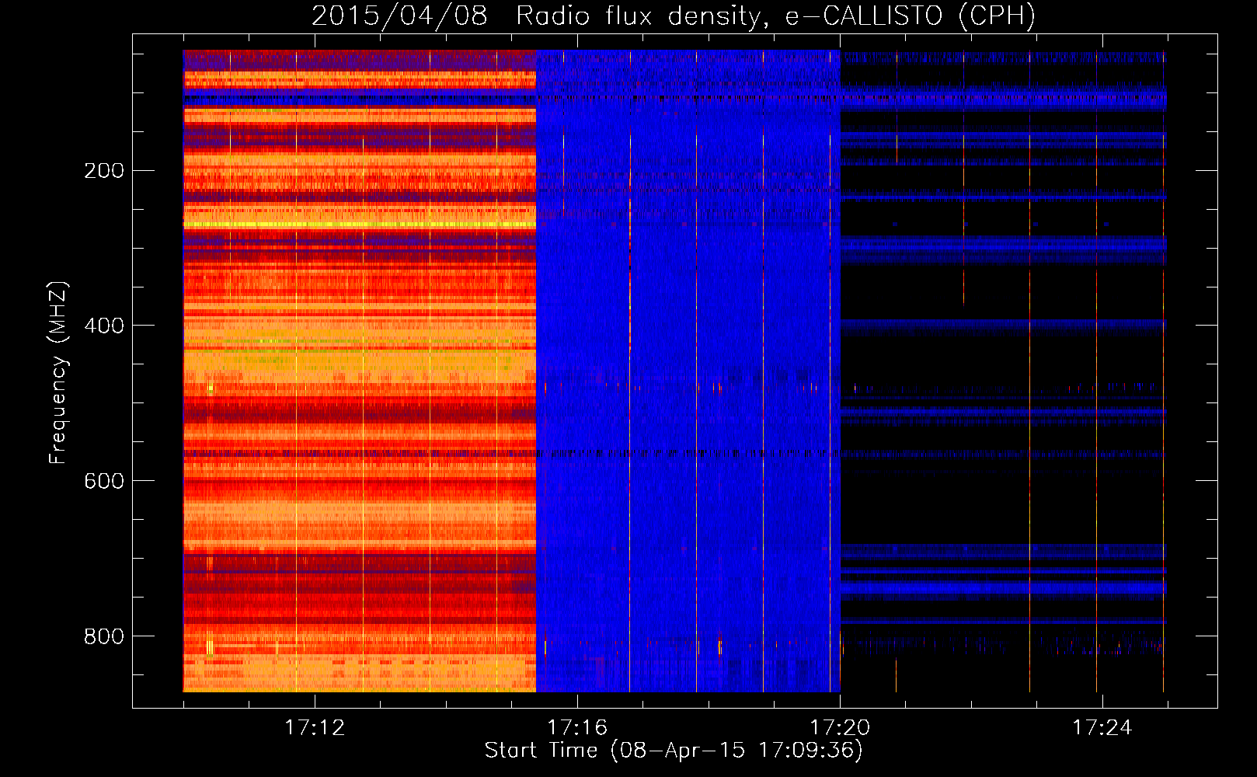Click the '17:12' time tick label
Image resolution: width=1257 pixels, height=777 pixels.
(315, 728)
